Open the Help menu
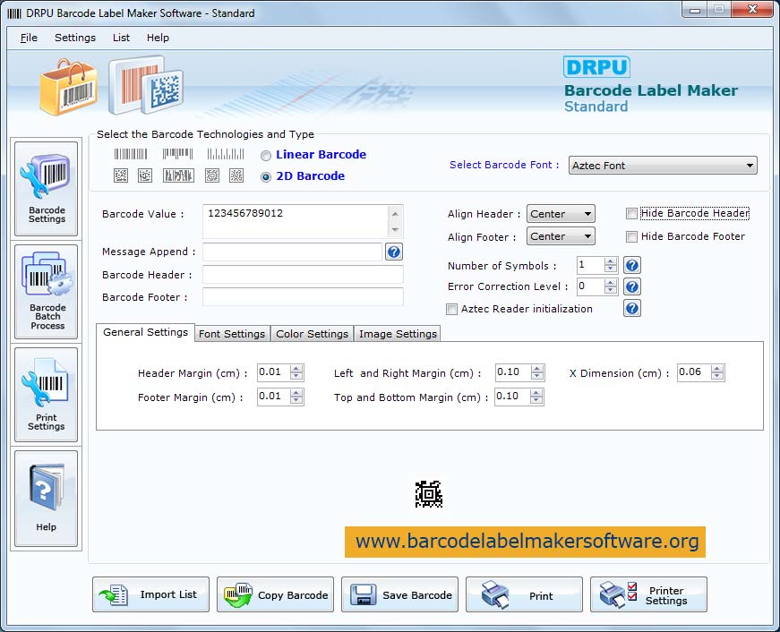This screenshot has height=632, width=780. (158, 38)
